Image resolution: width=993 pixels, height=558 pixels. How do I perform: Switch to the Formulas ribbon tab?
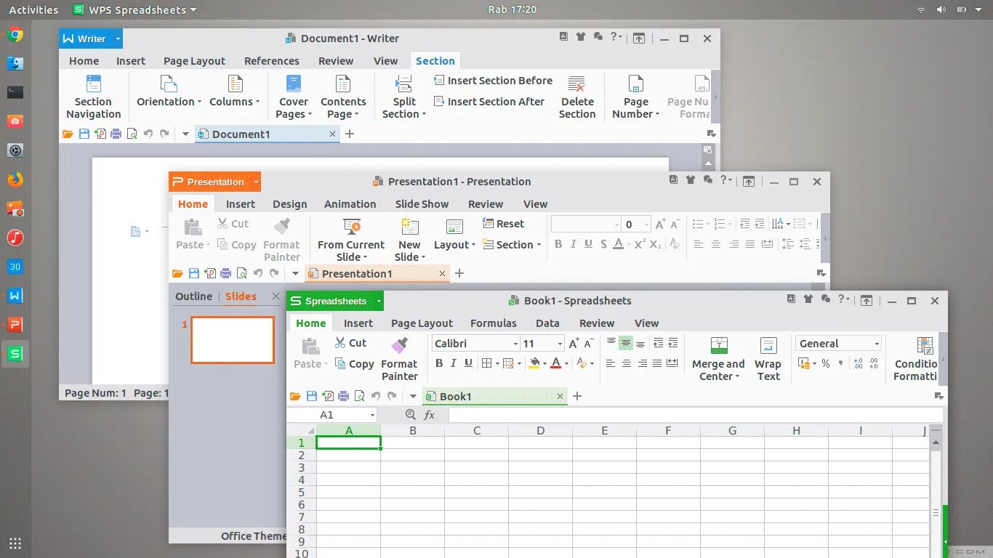pos(494,323)
